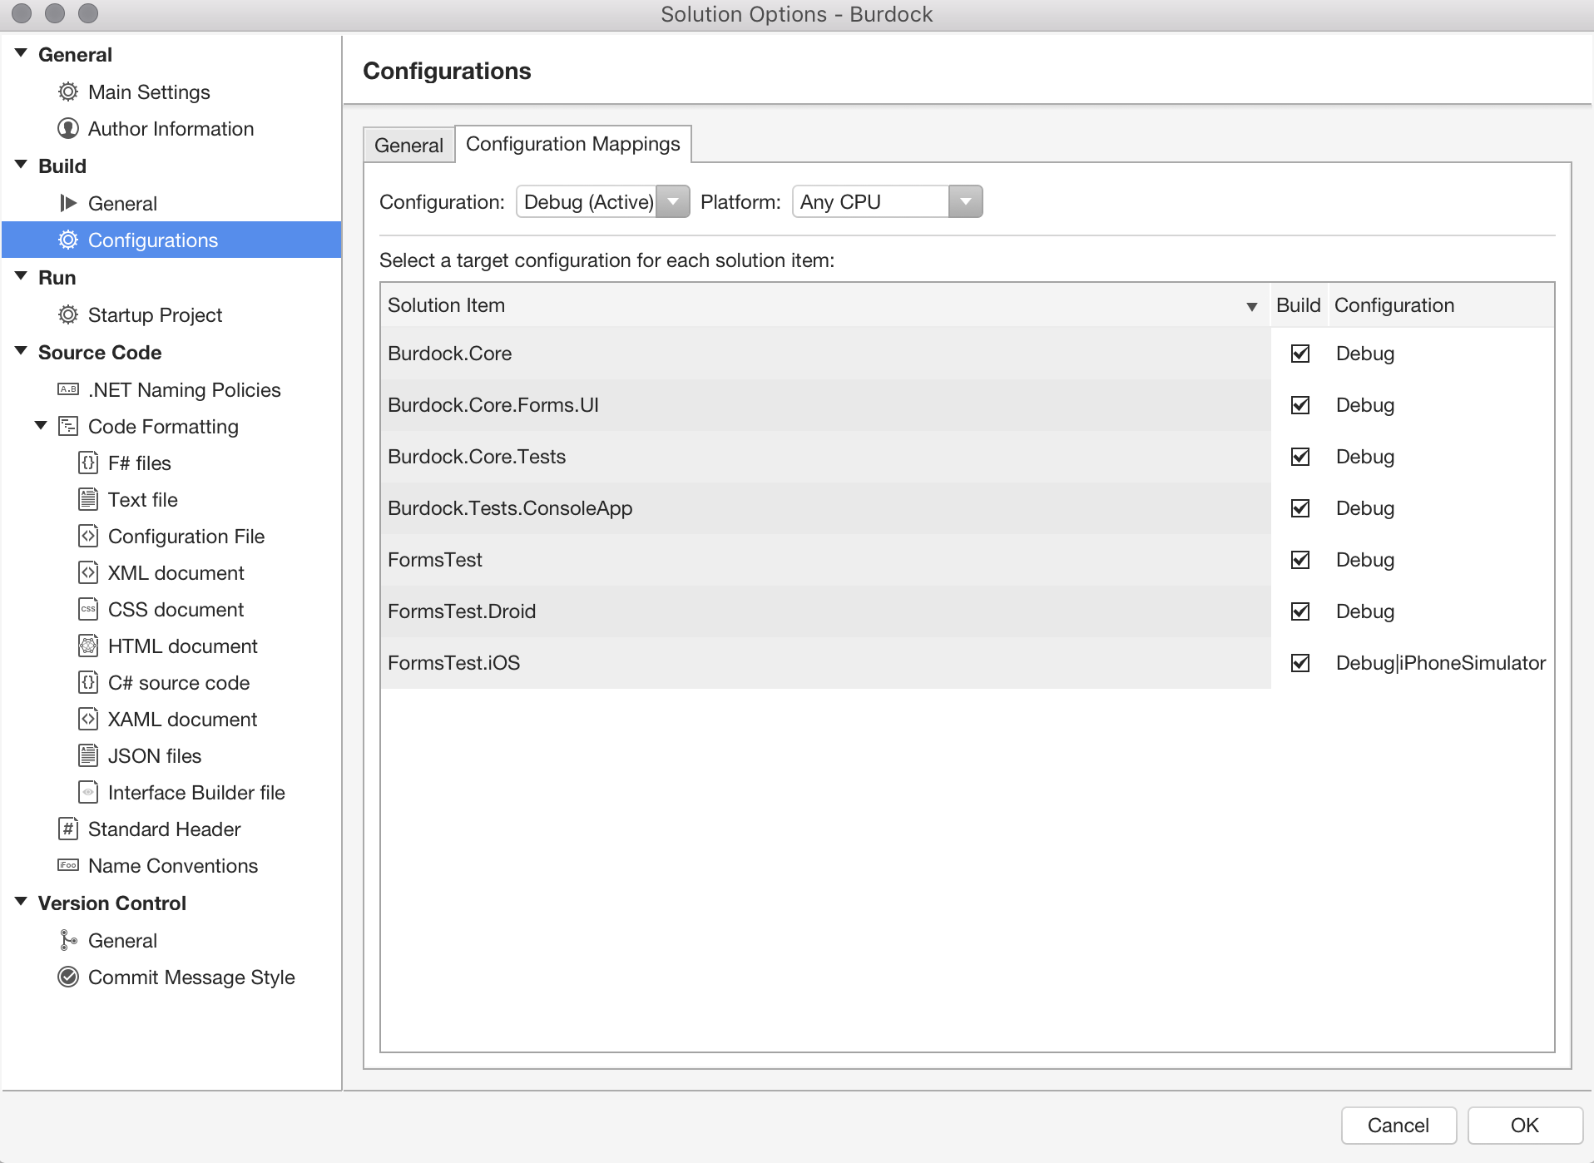This screenshot has height=1163, width=1594.
Task: Click the .NET Naming Policies icon
Action: click(x=68, y=389)
